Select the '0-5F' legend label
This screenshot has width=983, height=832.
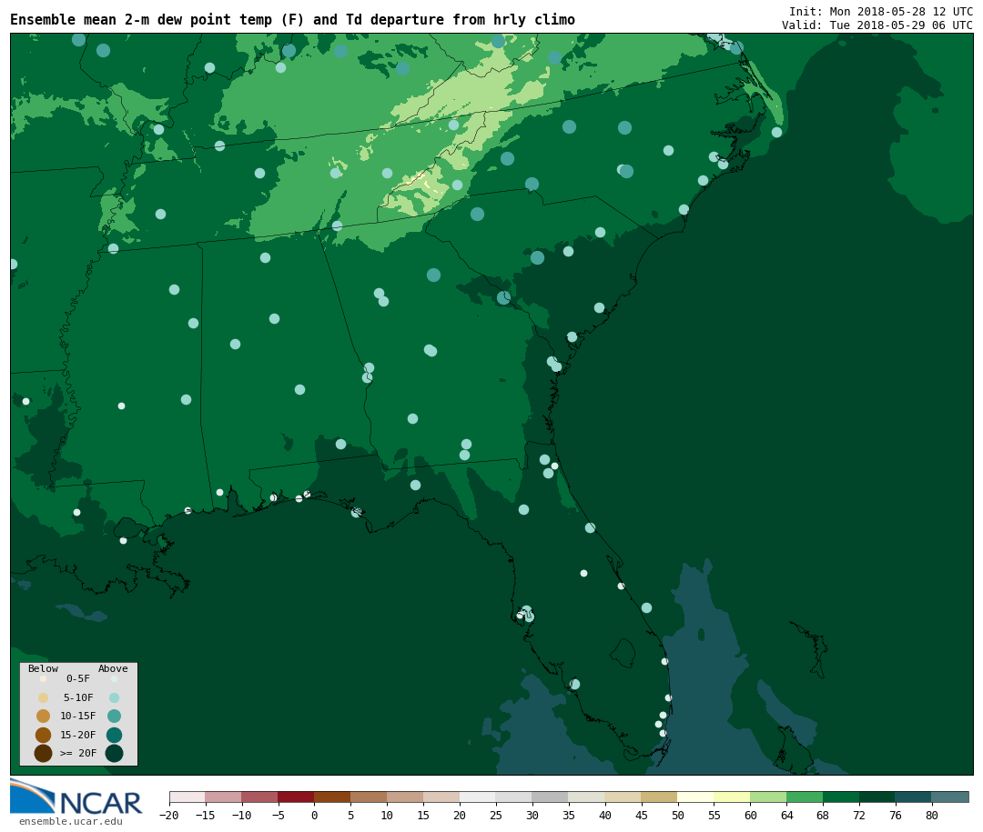[x=78, y=678]
